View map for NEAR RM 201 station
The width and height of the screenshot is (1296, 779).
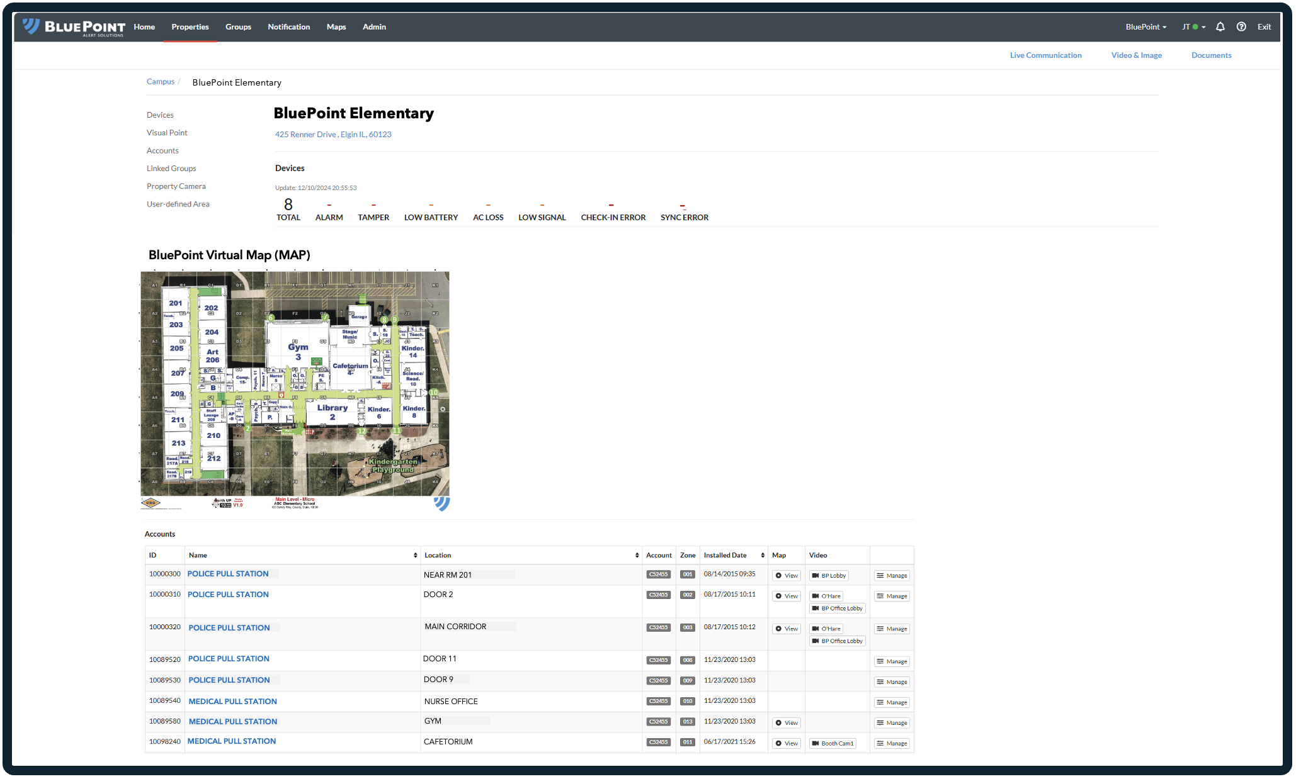[x=787, y=576]
